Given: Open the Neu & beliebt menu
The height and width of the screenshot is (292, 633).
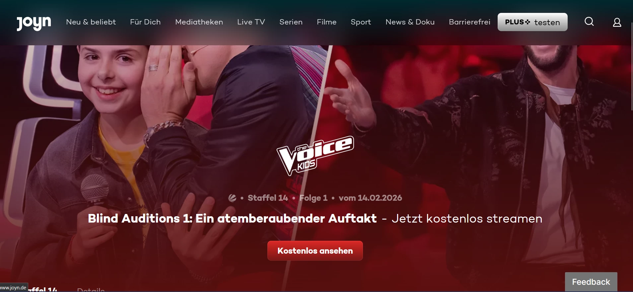Looking at the screenshot, I should (x=91, y=22).
